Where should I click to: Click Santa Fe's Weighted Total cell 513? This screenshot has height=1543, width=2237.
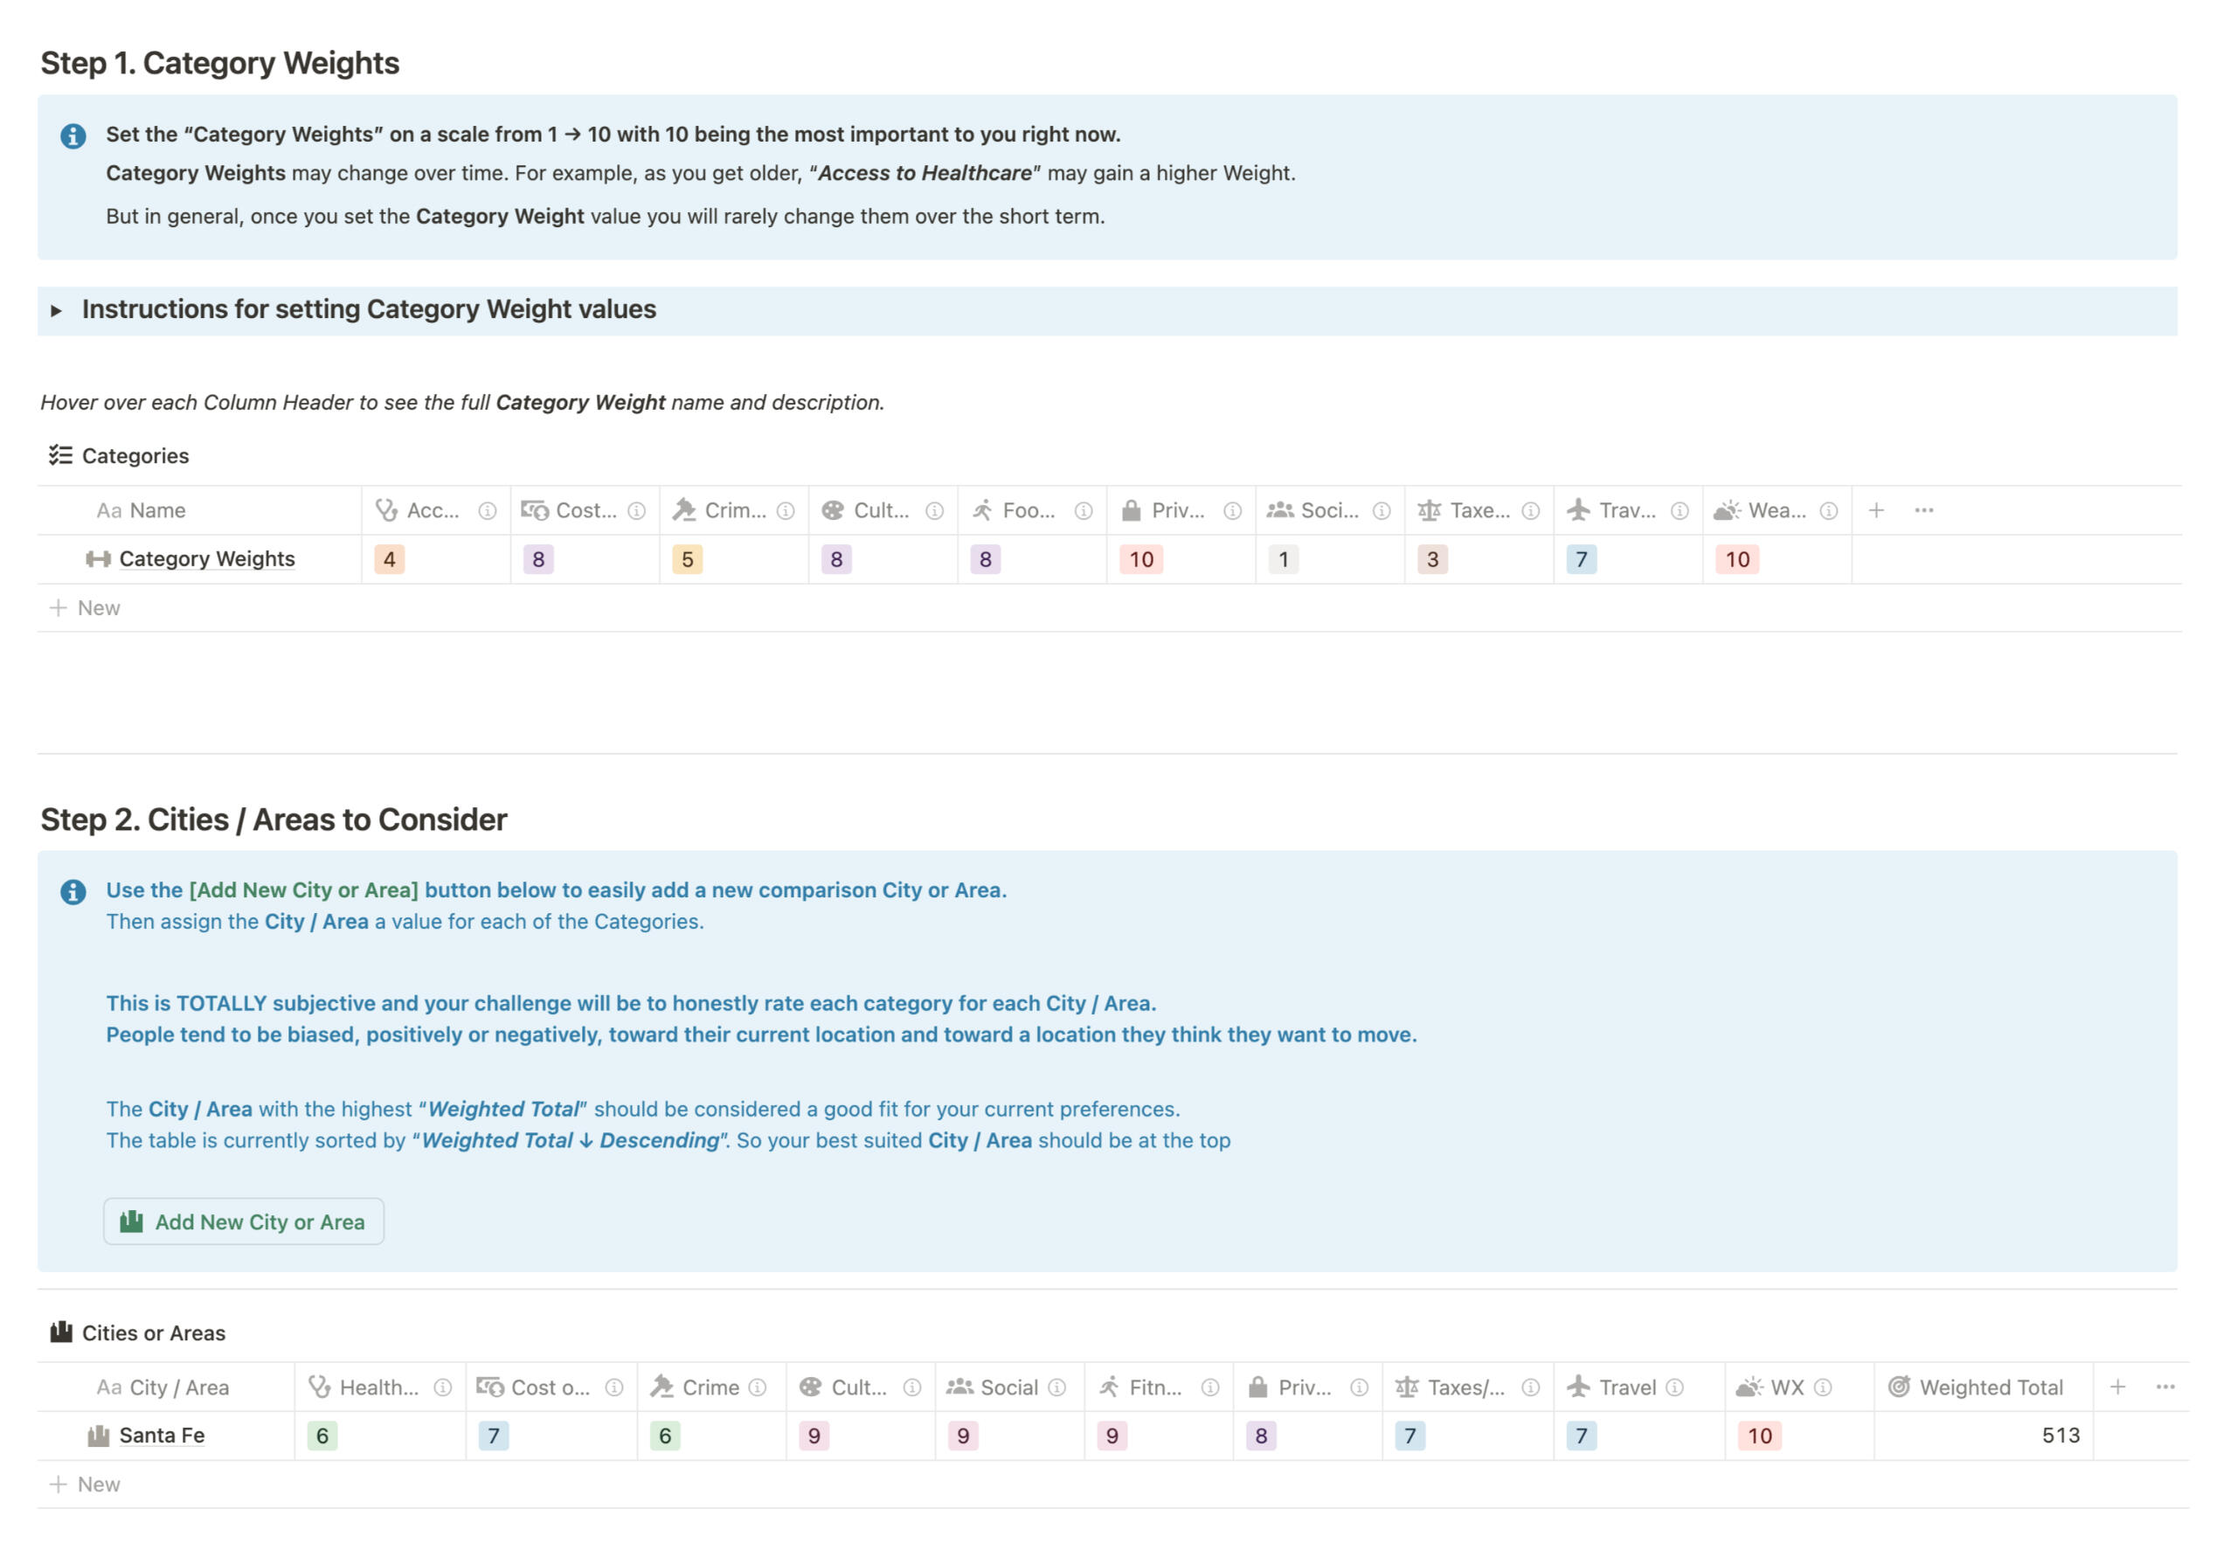(x=2060, y=1436)
